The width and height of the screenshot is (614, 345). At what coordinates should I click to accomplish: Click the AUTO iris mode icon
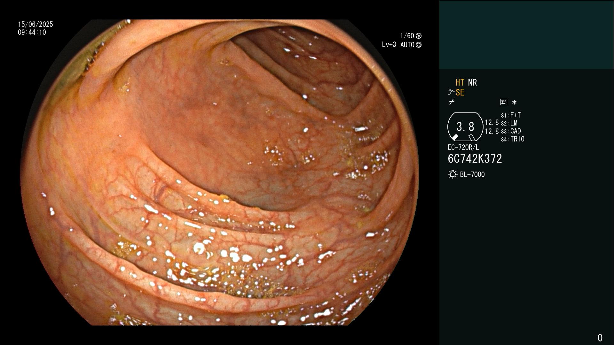(x=419, y=45)
